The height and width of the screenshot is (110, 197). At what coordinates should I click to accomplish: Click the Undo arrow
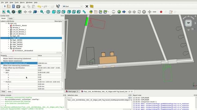coord(39,6)
